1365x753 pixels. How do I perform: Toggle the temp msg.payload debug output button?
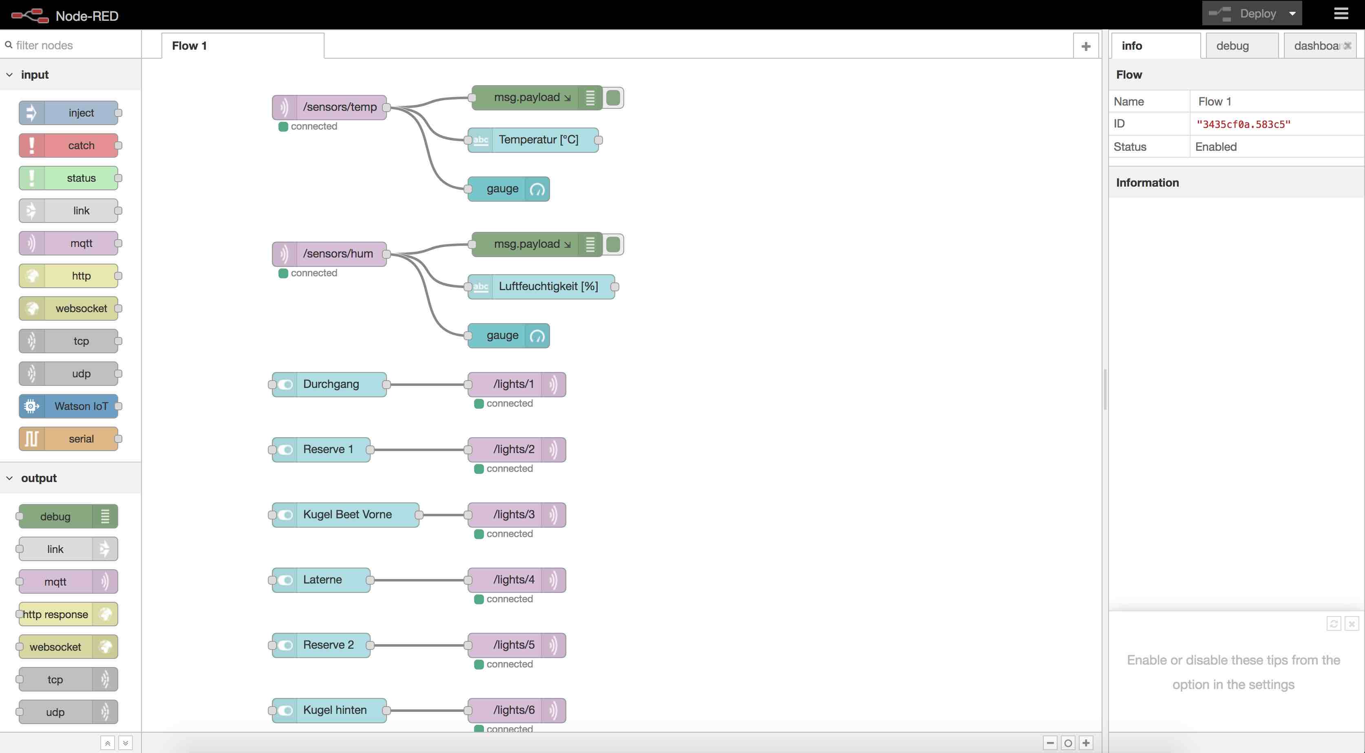(613, 98)
